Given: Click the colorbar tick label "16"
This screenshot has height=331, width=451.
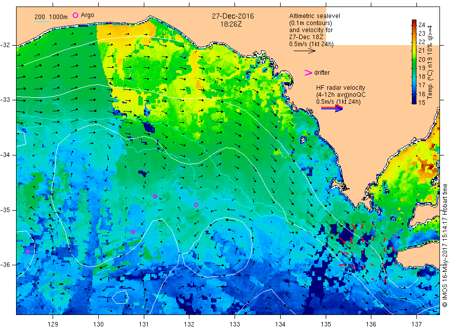Looking at the screenshot, I should 421,94.
